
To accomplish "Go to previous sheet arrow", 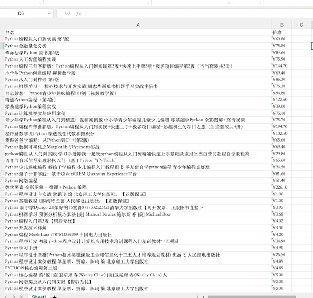I will point(6,297).
